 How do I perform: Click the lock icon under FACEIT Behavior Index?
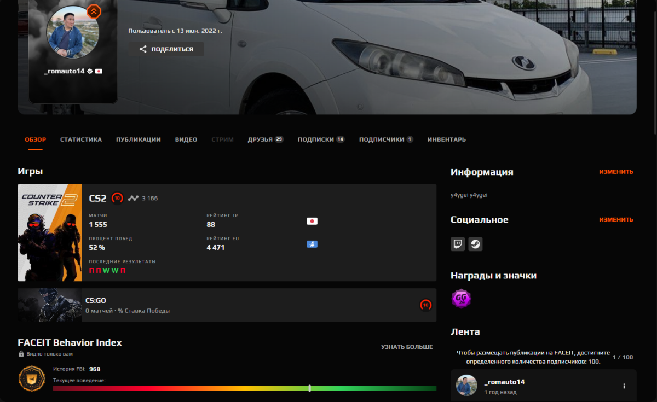(x=20, y=354)
